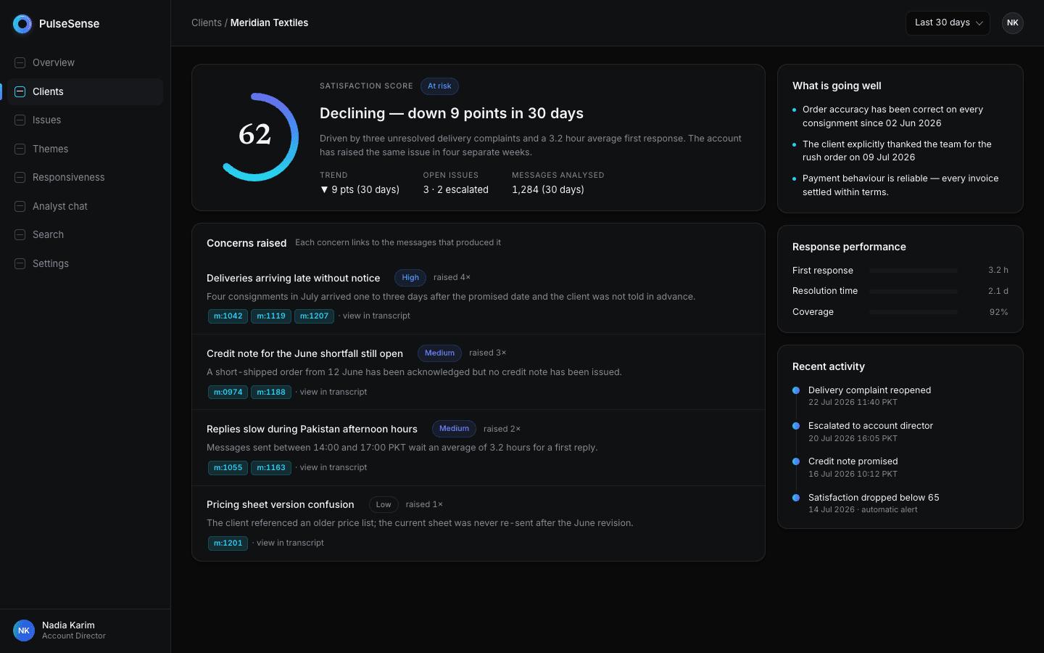Select 'Replies slow during Pakistan afternoon hours' heading
This screenshot has width=1044, height=653.
[312, 429]
